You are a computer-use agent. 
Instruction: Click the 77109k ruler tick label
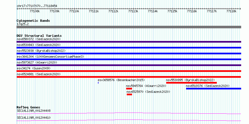click(55, 11)
